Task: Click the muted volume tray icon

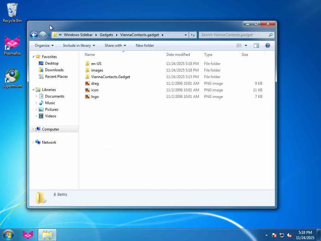Action: point(289,235)
